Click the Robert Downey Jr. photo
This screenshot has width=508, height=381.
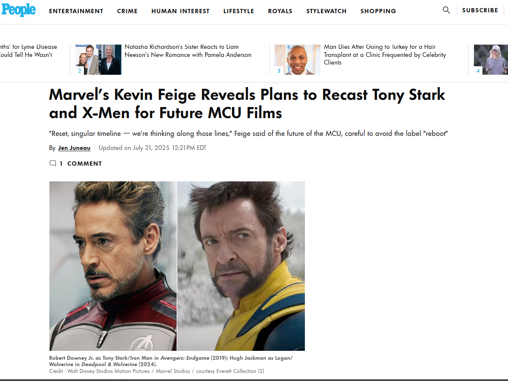pos(113,266)
